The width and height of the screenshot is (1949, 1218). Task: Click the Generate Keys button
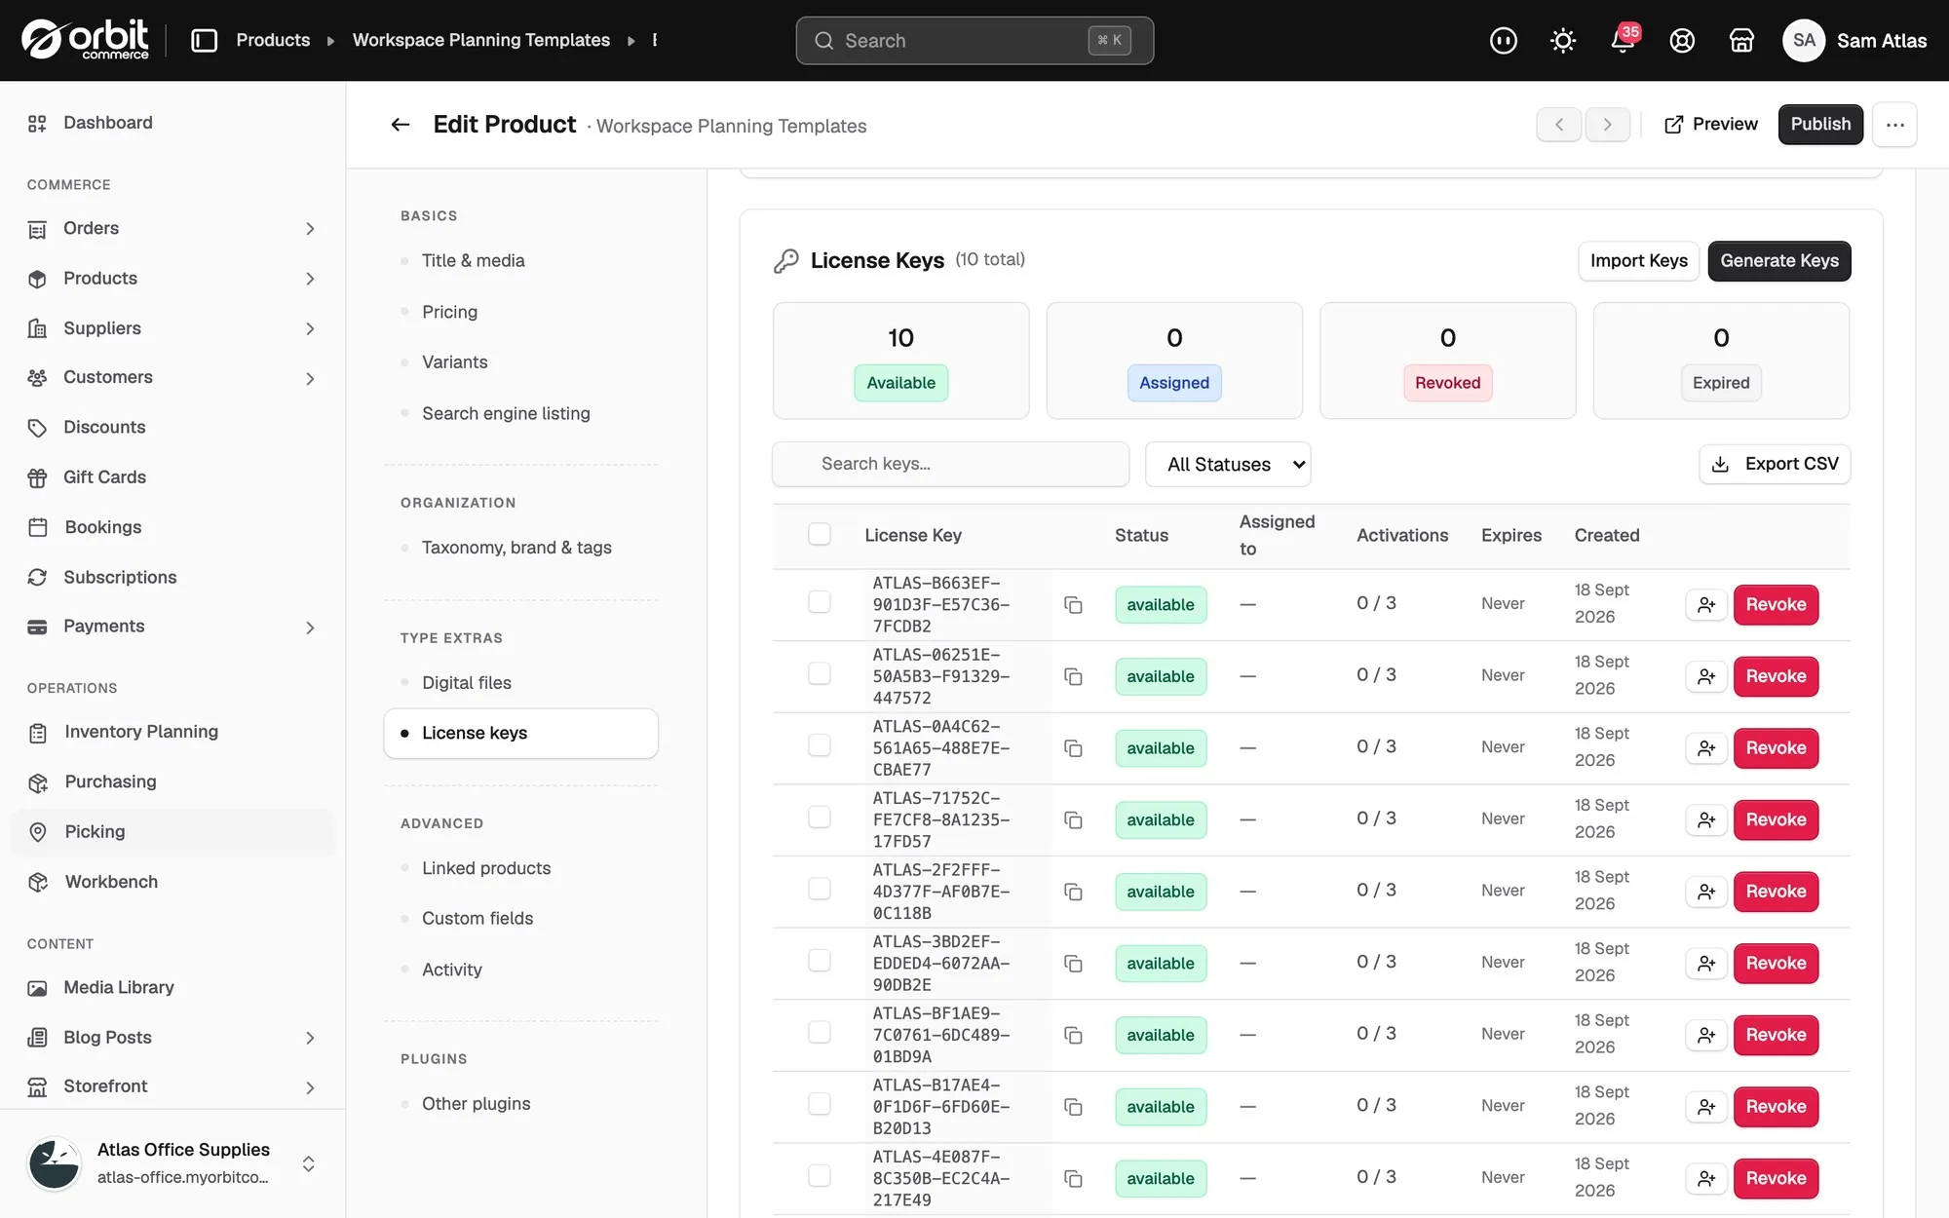pos(1778,261)
